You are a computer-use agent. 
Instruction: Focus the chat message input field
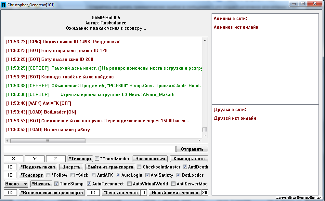click(90, 149)
